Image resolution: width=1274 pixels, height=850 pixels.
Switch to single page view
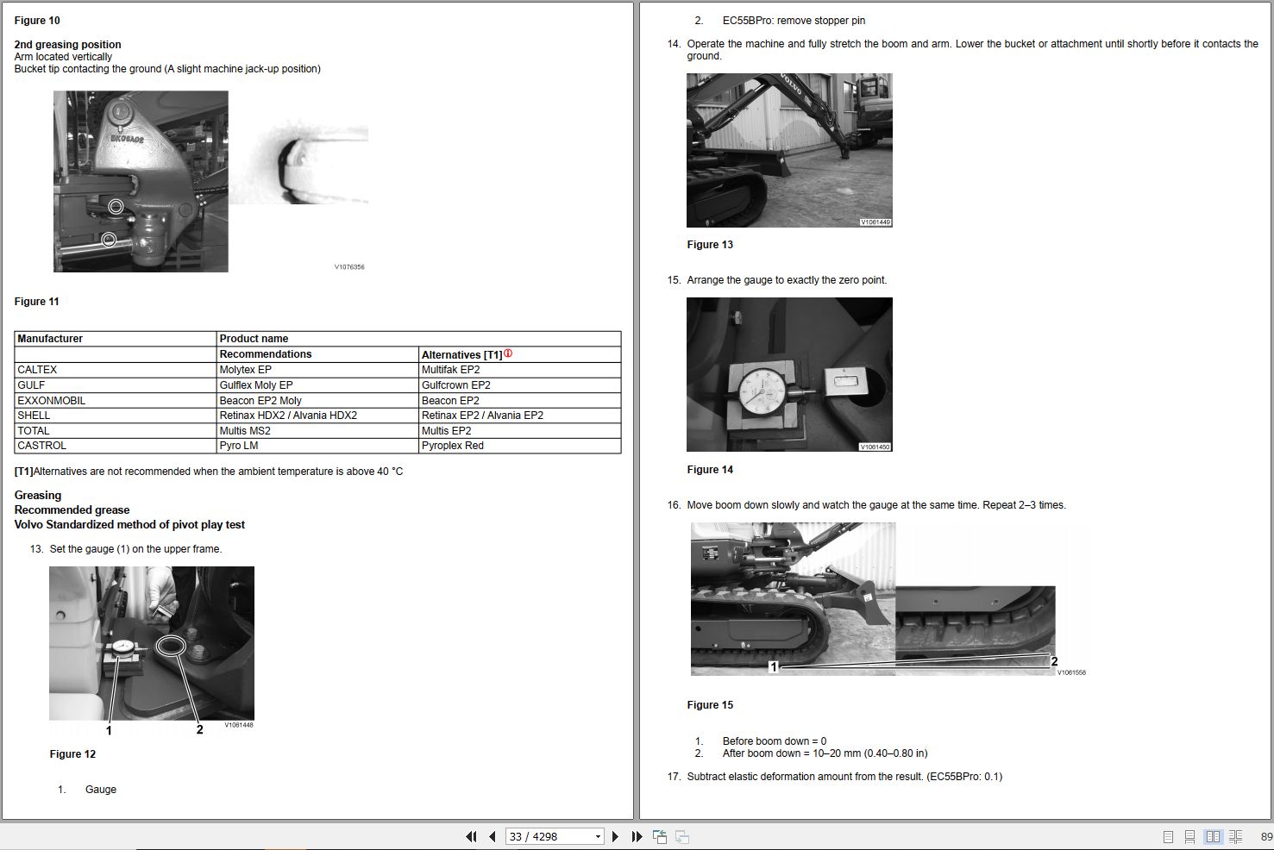pos(1168,837)
